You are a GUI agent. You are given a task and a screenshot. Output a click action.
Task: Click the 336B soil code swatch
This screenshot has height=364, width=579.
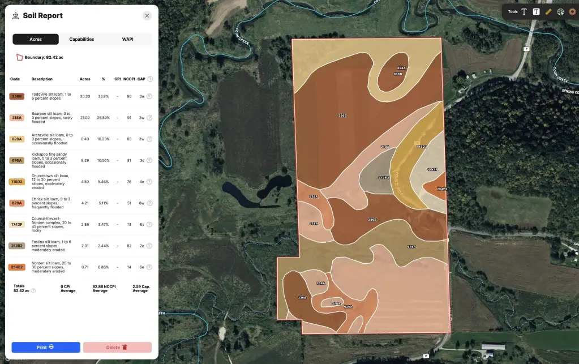point(16,96)
